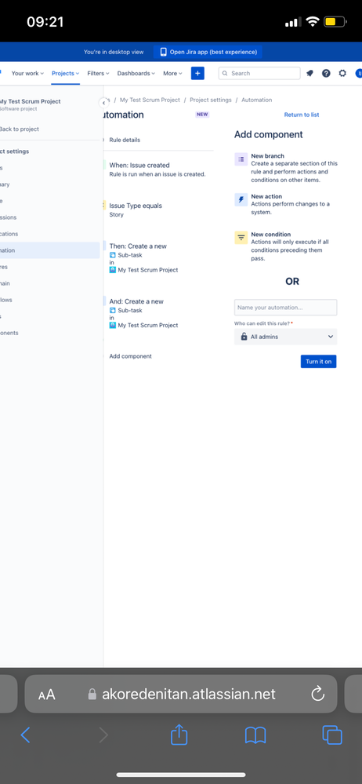Select the New condition filter icon
The height and width of the screenshot is (784, 362).
pos(241,238)
